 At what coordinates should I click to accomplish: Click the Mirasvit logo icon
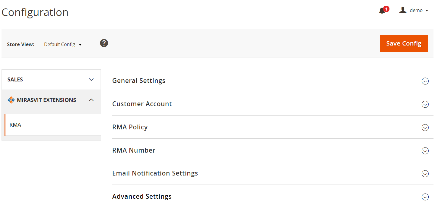click(11, 100)
